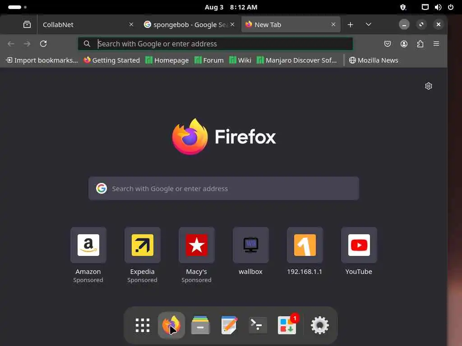This screenshot has width=462, height=346.
Task: Open the Extensions puzzle icon
Action: (x=420, y=44)
